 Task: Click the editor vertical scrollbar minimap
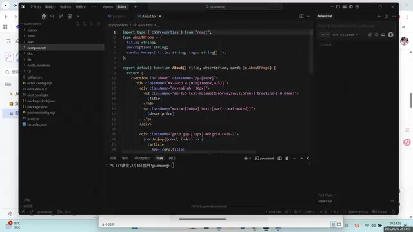coord(311,52)
